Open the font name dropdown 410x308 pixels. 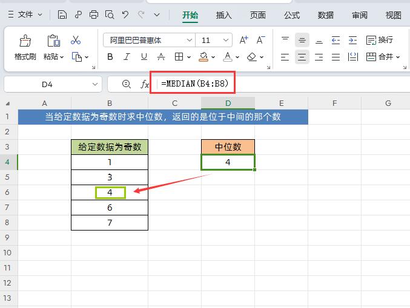pos(190,40)
